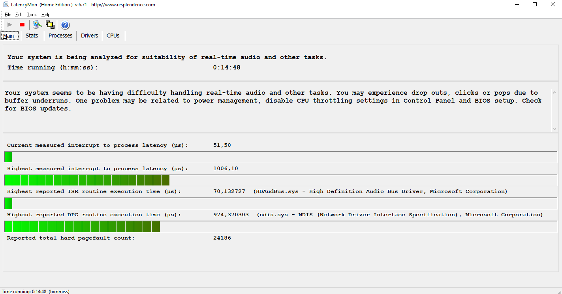562x294 pixels.
Task: Open the Tools menu
Action: click(x=32, y=15)
